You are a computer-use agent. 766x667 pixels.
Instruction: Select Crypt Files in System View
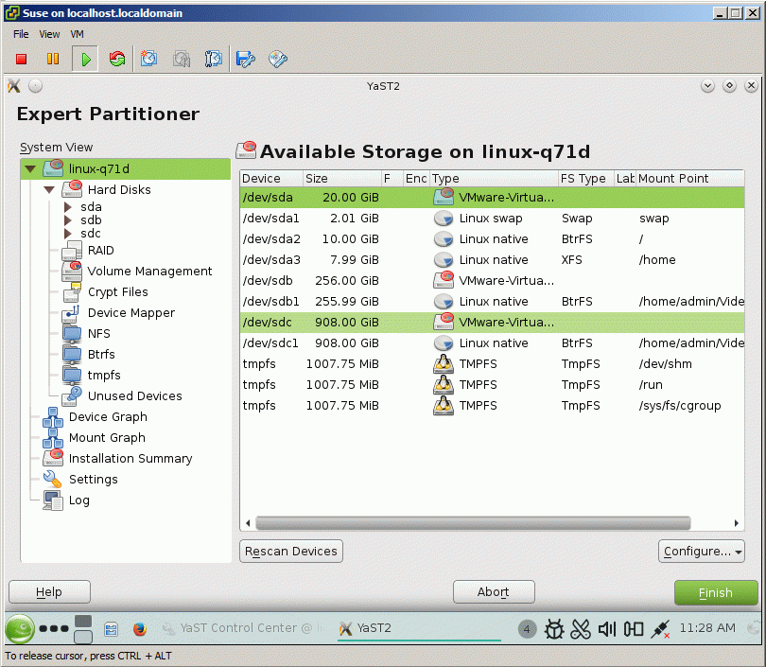(x=117, y=292)
